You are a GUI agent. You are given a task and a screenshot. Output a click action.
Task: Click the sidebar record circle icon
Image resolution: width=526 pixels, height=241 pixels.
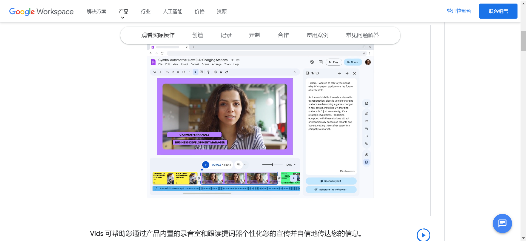(366, 155)
